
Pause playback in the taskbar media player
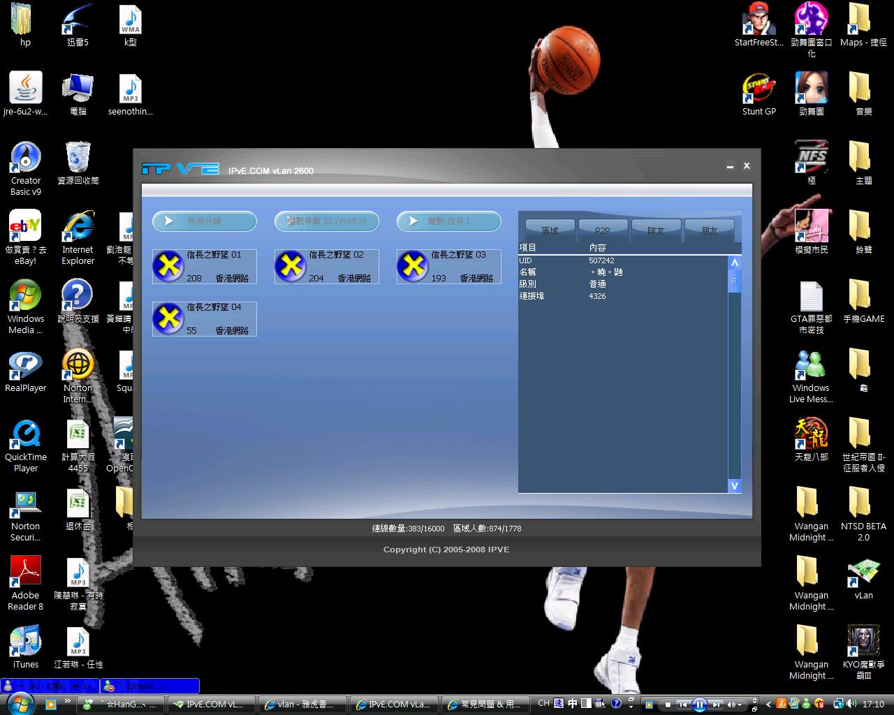(699, 705)
